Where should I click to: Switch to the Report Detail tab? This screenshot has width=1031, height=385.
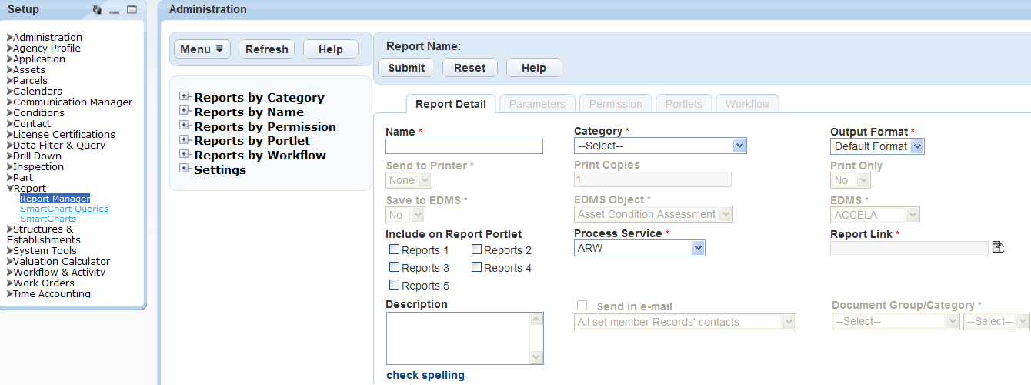(450, 104)
